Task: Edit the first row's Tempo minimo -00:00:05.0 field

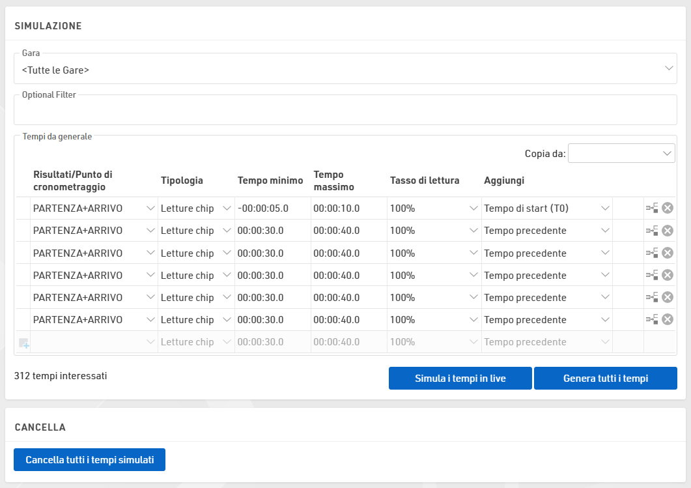Action: click(272, 208)
